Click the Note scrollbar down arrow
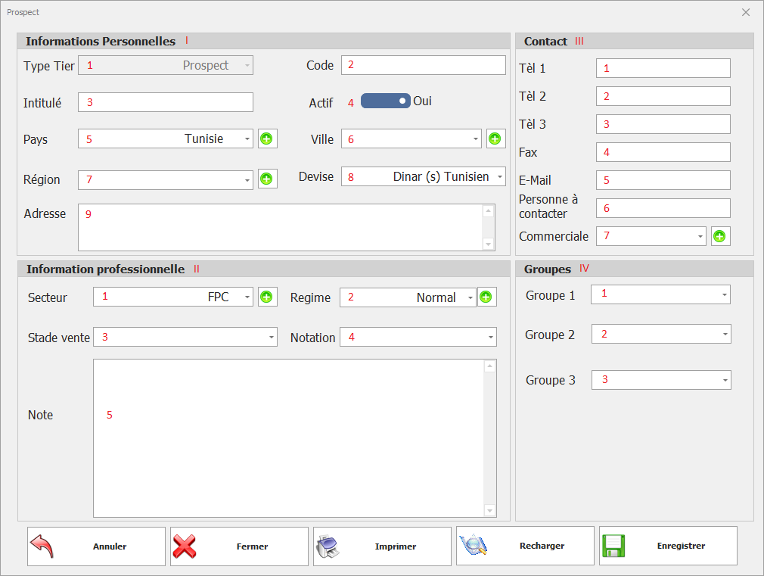 (x=489, y=510)
